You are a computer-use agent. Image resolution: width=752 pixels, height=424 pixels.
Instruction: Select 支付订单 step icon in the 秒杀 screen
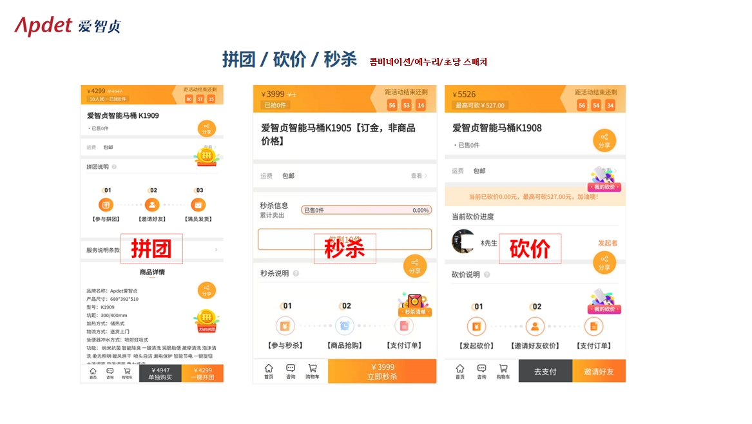[404, 326]
